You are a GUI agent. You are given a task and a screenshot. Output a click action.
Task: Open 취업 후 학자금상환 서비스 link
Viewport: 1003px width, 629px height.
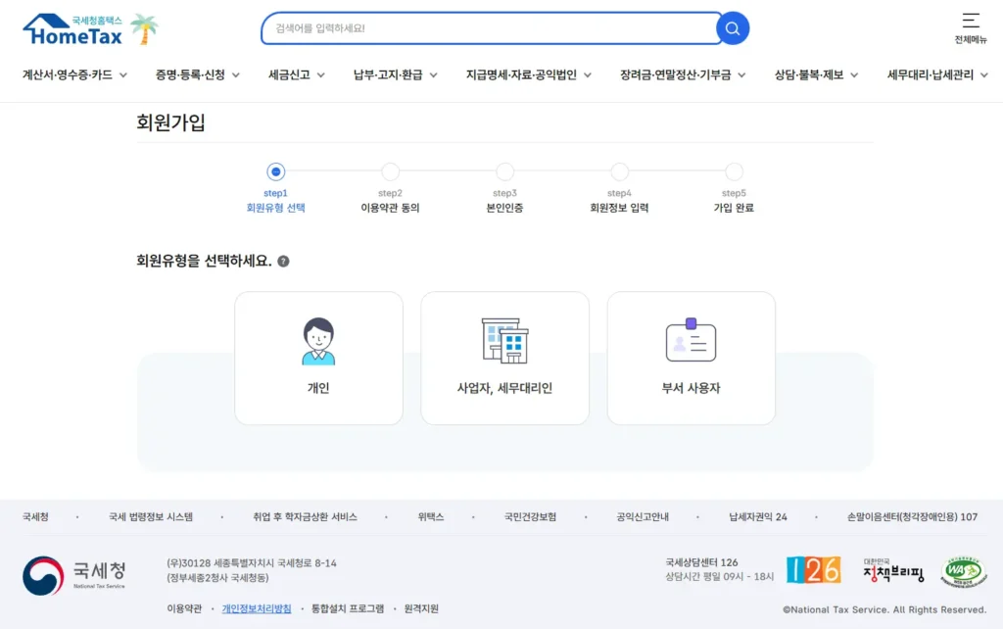[305, 517]
